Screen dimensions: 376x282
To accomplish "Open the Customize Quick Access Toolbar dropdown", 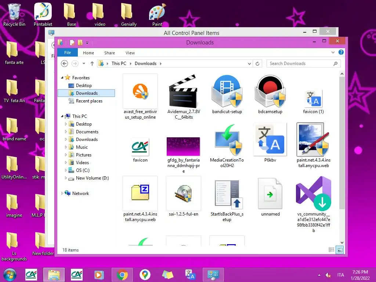I will tap(87, 43).
